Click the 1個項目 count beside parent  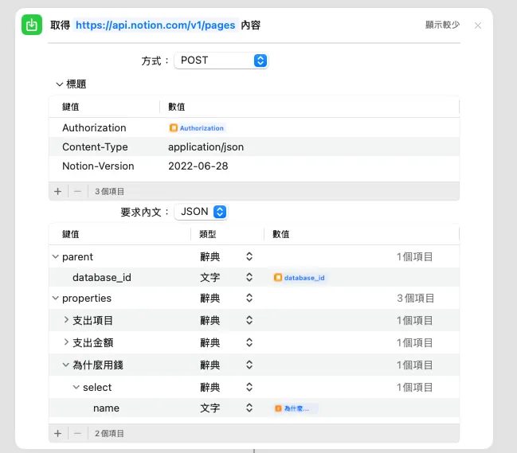pyautogui.click(x=415, y=256)
